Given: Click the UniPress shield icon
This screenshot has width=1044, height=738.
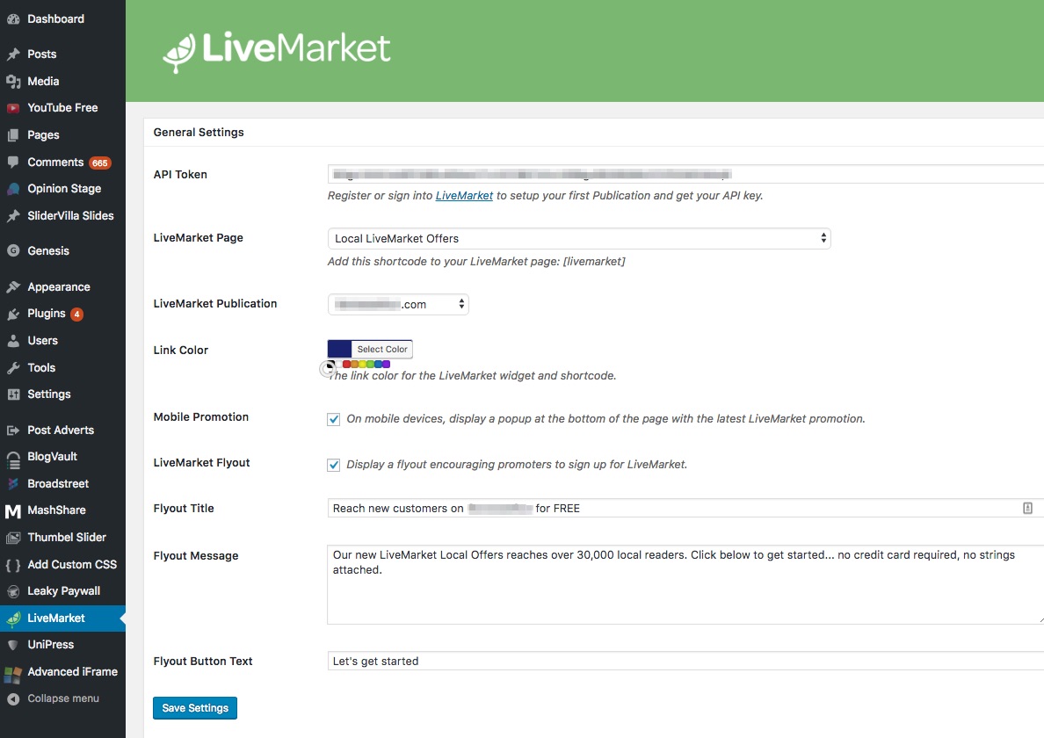Looking at the screenshot, I should [x=12, y=645].
